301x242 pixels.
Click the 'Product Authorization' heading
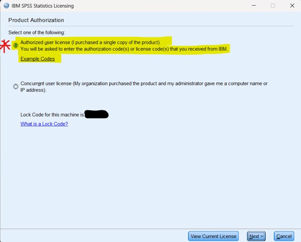coord(36,20)
